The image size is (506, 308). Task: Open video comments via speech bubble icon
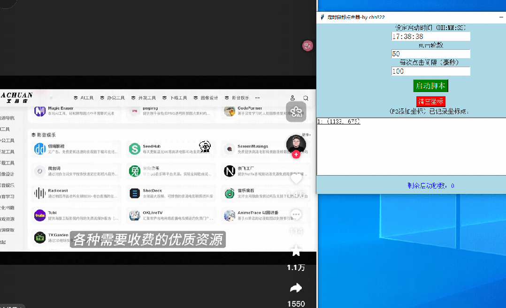[296, 215]
